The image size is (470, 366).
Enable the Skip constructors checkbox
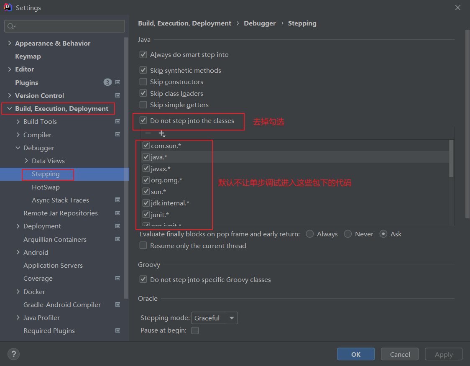pyautogui.click(x=143, y=82)
